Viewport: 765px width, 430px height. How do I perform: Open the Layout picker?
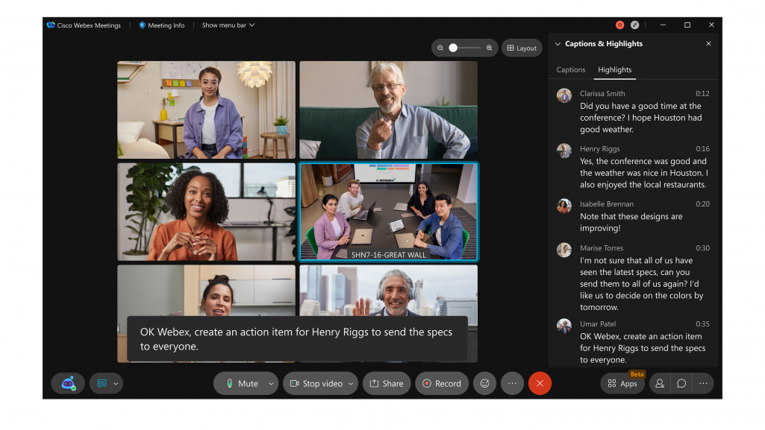tap(522, 47)
